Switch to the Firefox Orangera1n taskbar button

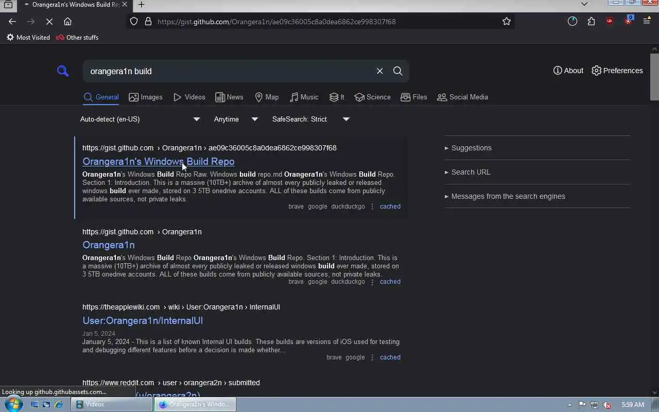[x=195, y=405]
